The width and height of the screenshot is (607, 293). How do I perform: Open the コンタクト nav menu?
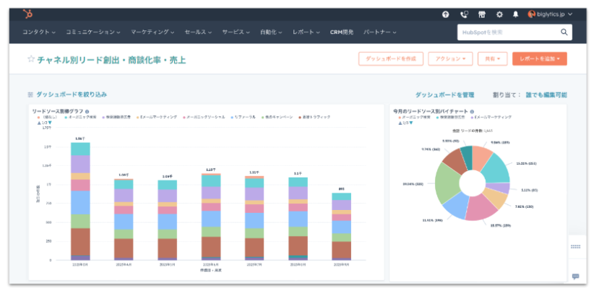[x=40, y=32]
